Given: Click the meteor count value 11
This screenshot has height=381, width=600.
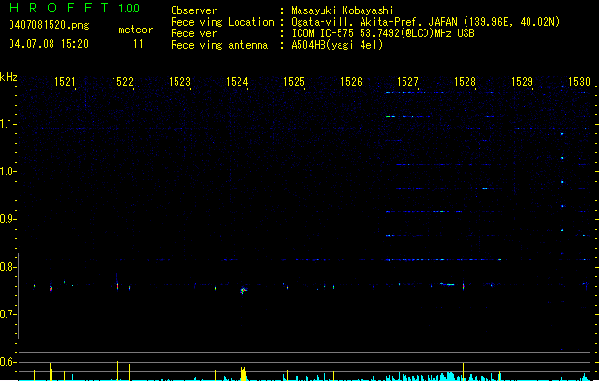Looking at the screenshot, I should tap(138, 44).
